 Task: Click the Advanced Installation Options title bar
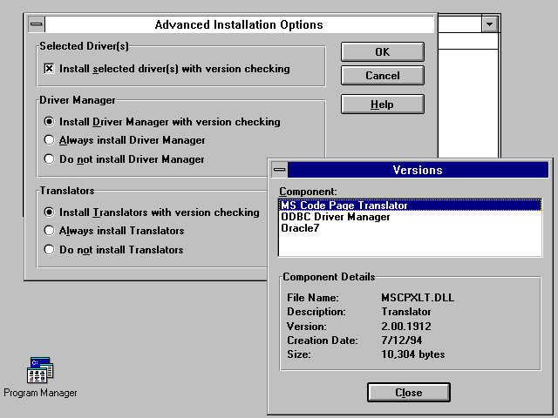tap(238, 25)
